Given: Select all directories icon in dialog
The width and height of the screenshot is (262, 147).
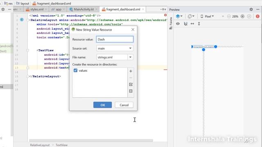Looking at the screenshot, I should click(131, 85).
